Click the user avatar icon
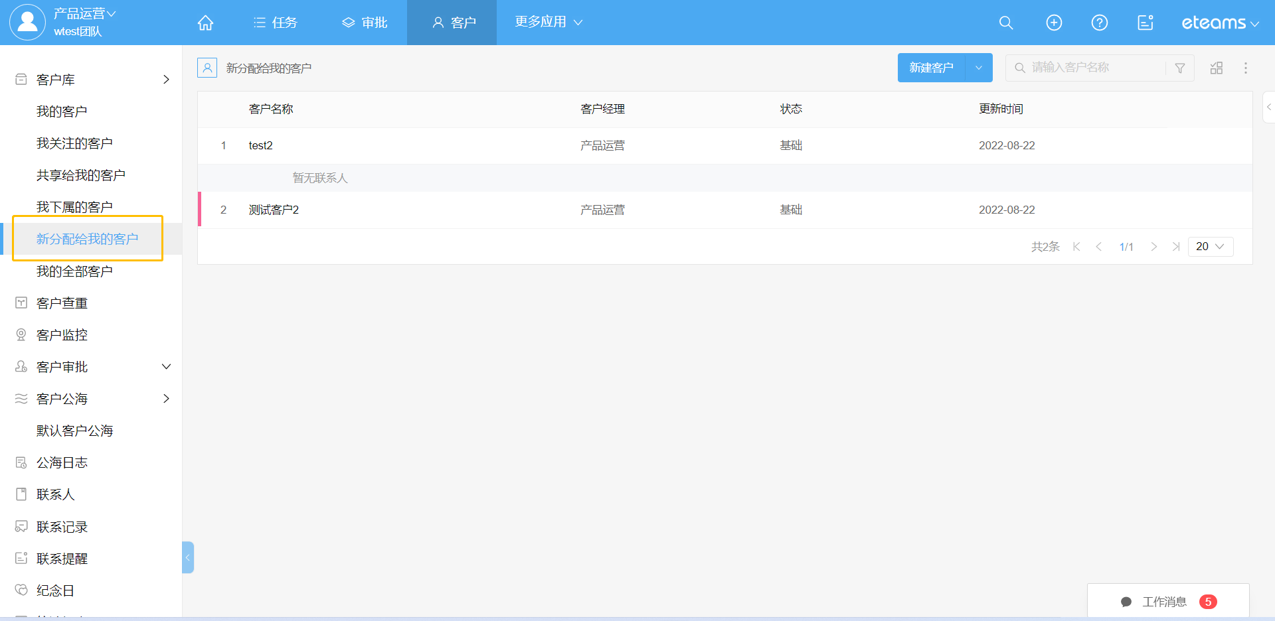The image size is (1275, 621). point(27,22)
